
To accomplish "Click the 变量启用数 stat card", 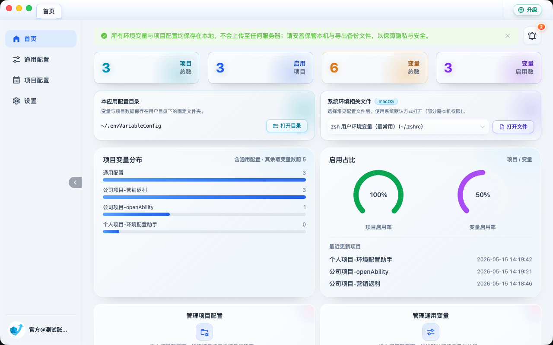I will tap(489, 68).
